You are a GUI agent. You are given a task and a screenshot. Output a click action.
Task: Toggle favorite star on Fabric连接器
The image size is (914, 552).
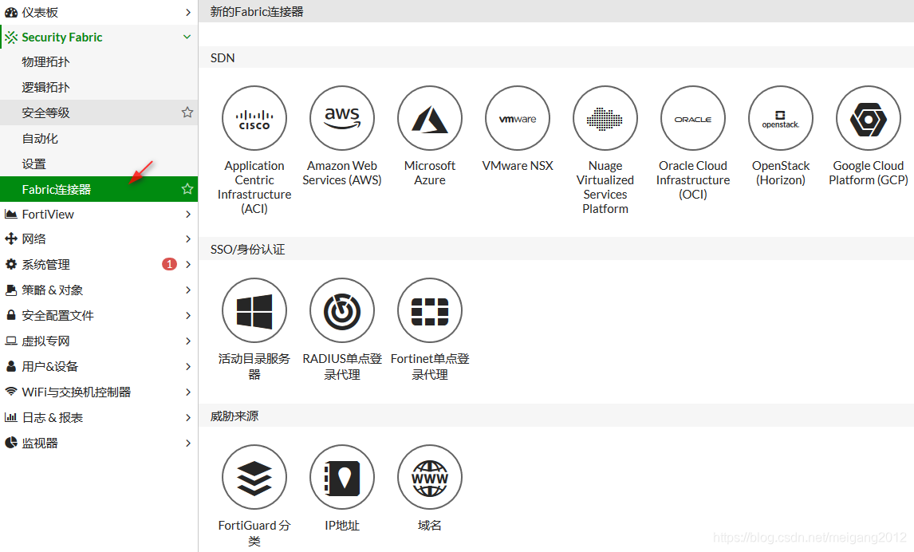[187, 189]
